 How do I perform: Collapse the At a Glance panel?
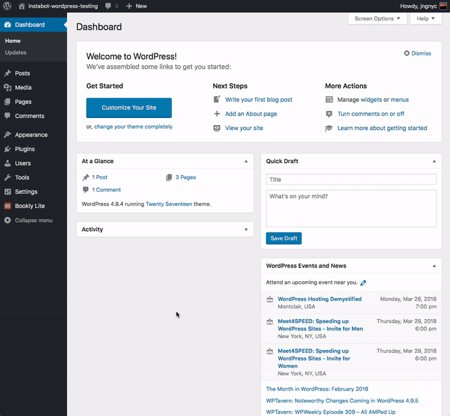pos(246,161)
